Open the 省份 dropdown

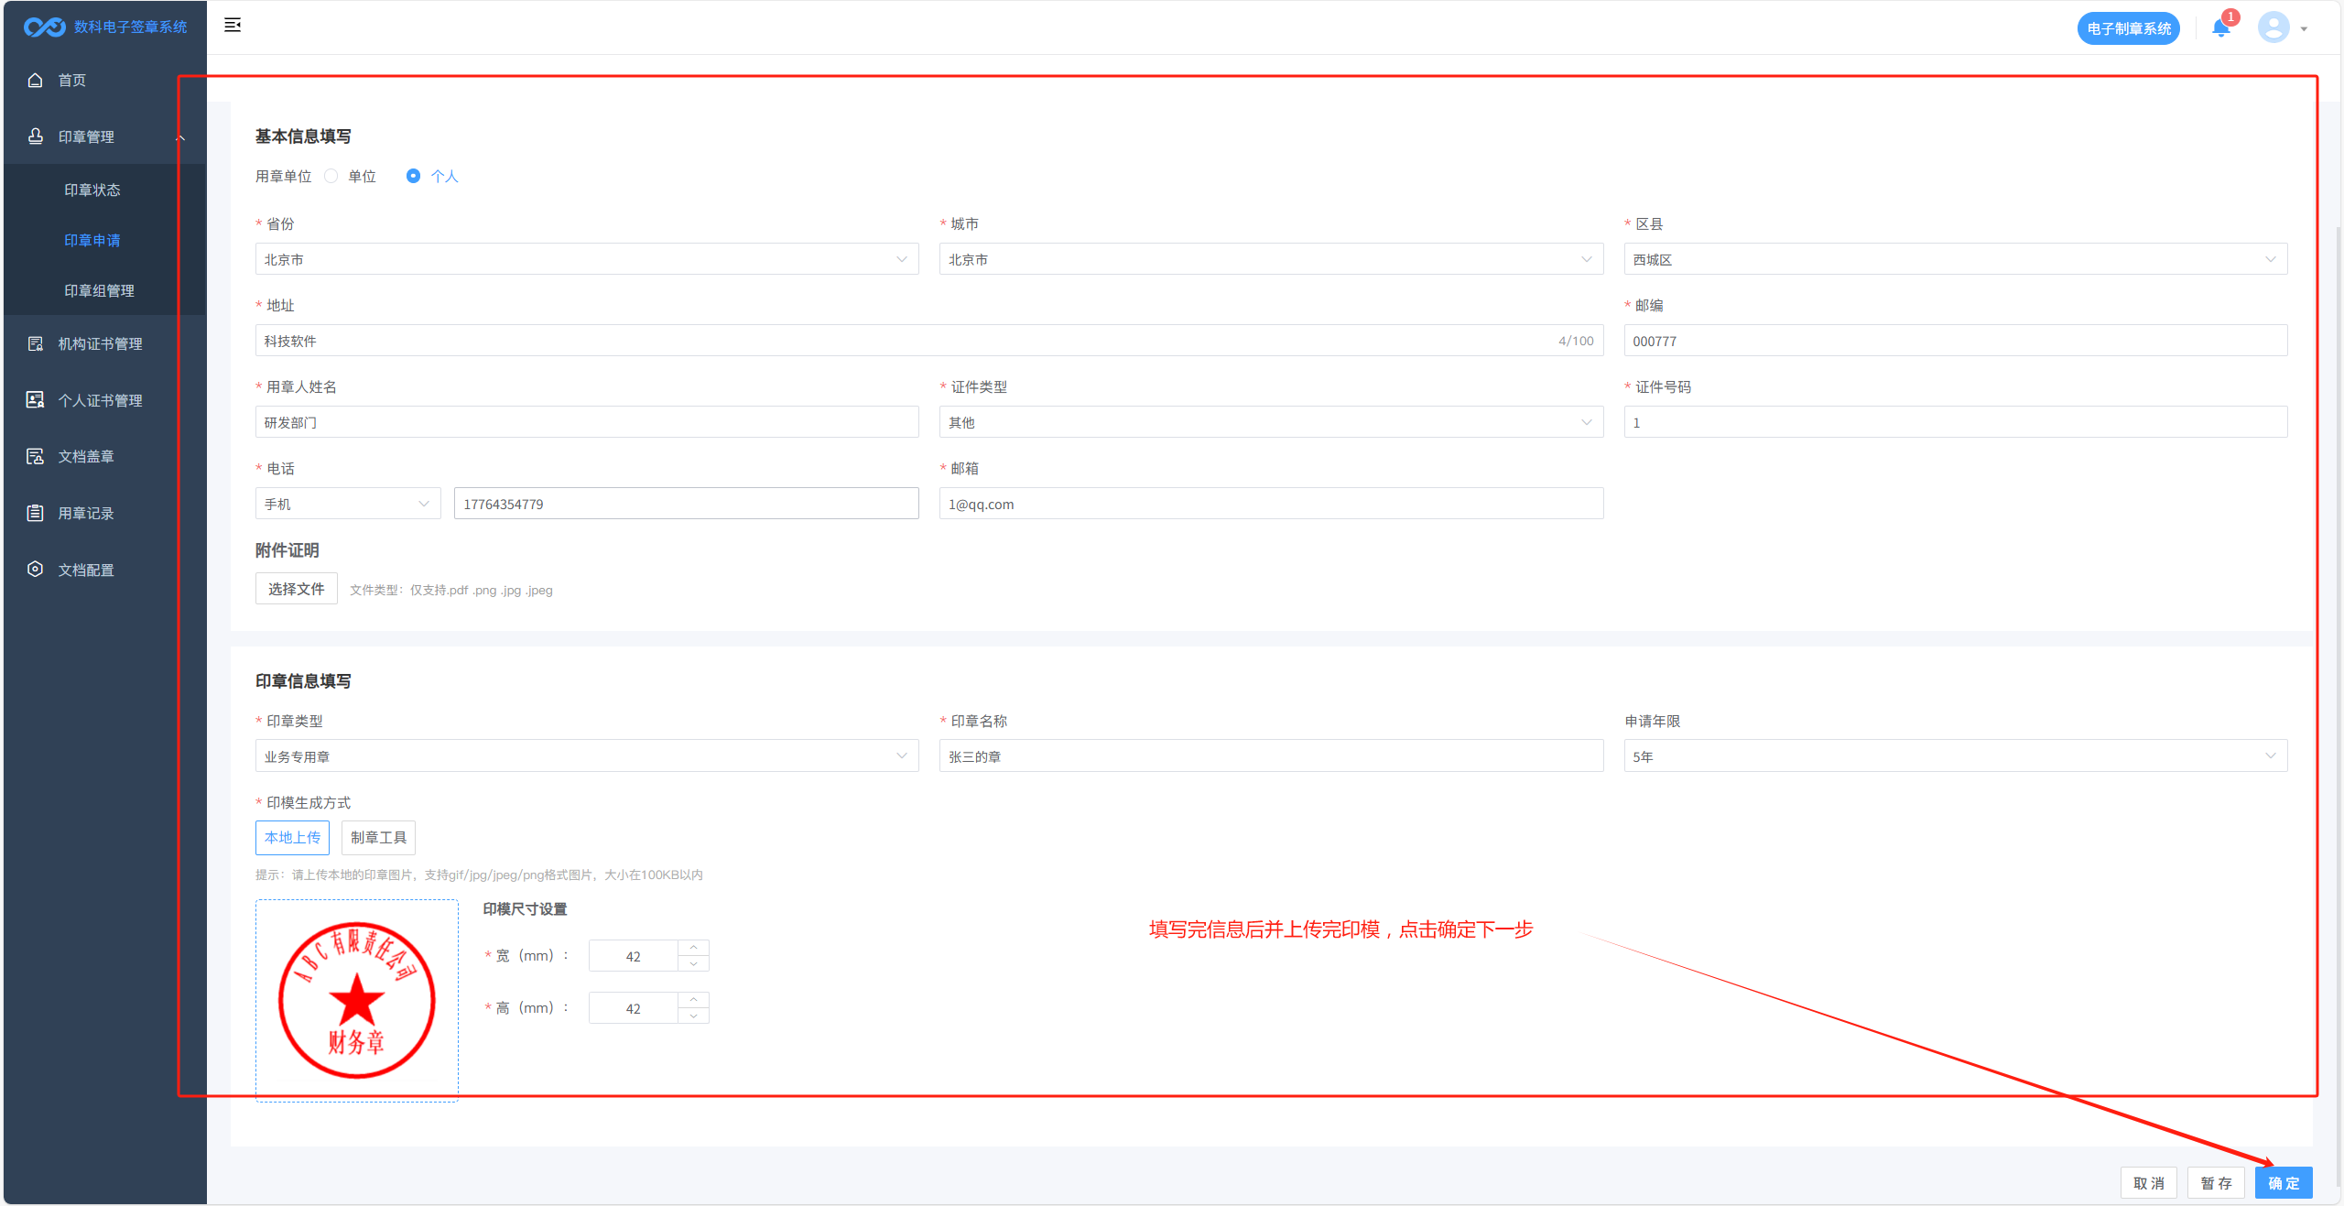(x=586, y=259)
